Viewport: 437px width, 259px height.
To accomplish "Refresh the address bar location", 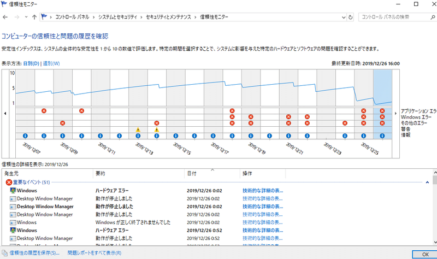I will [350, 17].
